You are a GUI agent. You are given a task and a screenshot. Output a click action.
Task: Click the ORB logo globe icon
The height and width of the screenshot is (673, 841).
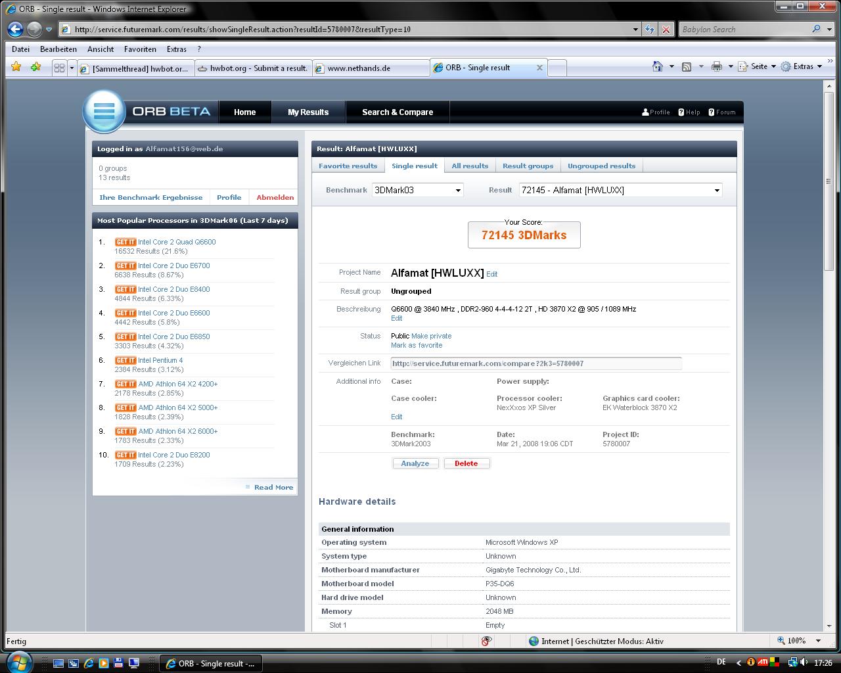(x=104, y=110)
